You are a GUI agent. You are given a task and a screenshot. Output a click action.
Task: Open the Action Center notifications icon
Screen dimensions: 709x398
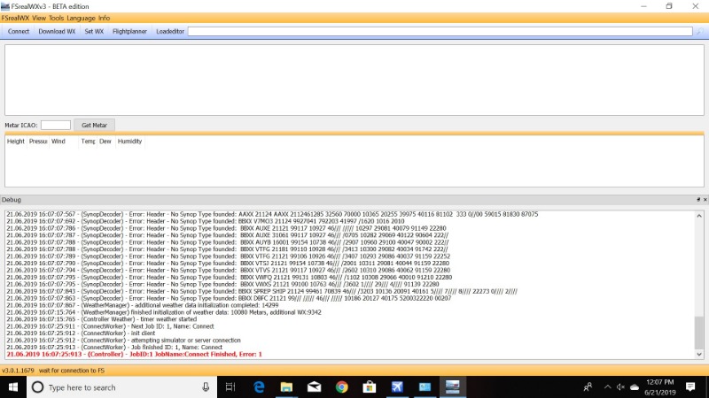(x=690, y=387)
